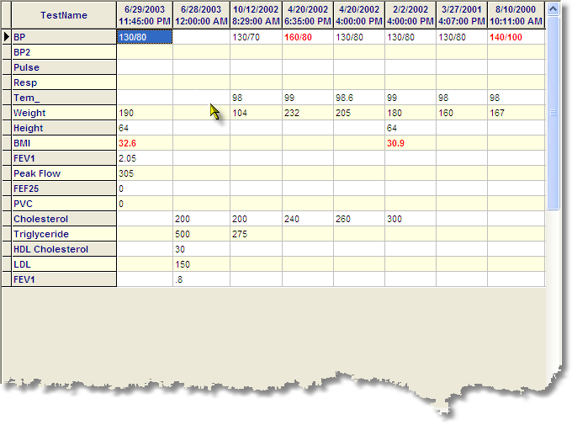Click the Triglyceride value 500
Screen dimensions: 572x425
pyautogui.click(x=183, y=234)
